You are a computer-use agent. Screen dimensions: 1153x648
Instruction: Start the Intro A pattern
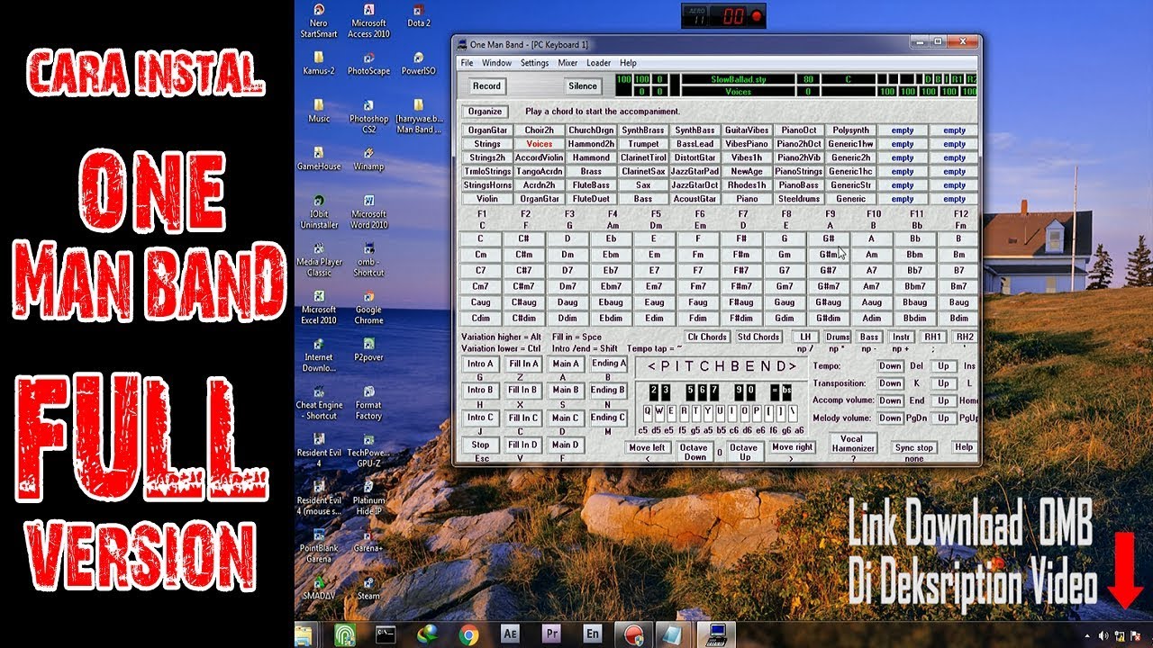click(x=480, y=364)
